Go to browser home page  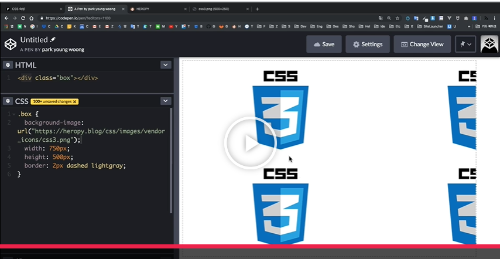[x=31, y=18]
